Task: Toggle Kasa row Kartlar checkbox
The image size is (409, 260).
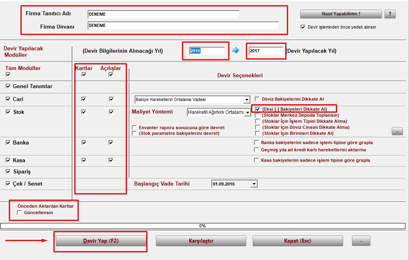Action: (84, 160)
